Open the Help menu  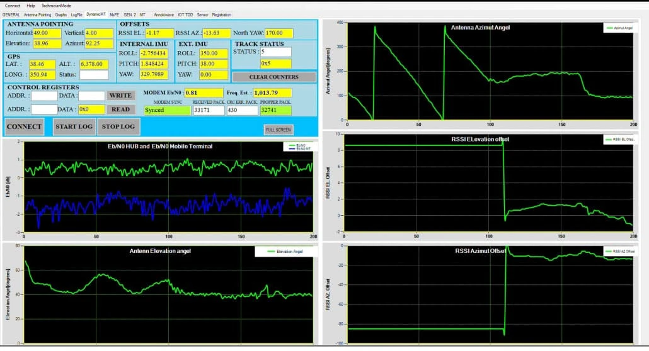click(31, 5)
